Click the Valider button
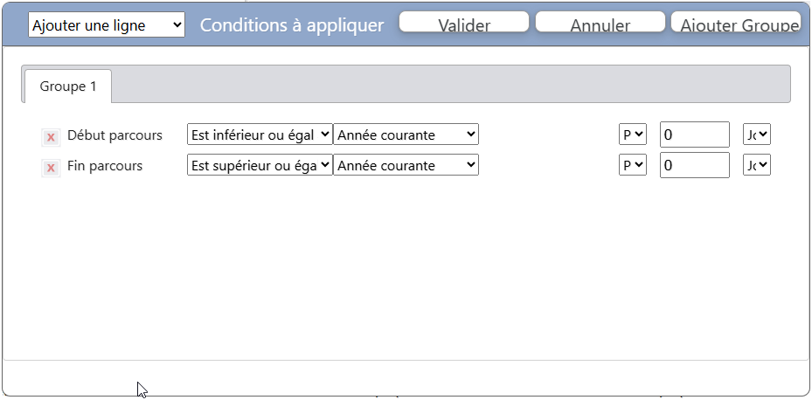Screen dimensions: 812x400 tap(464, 23)
